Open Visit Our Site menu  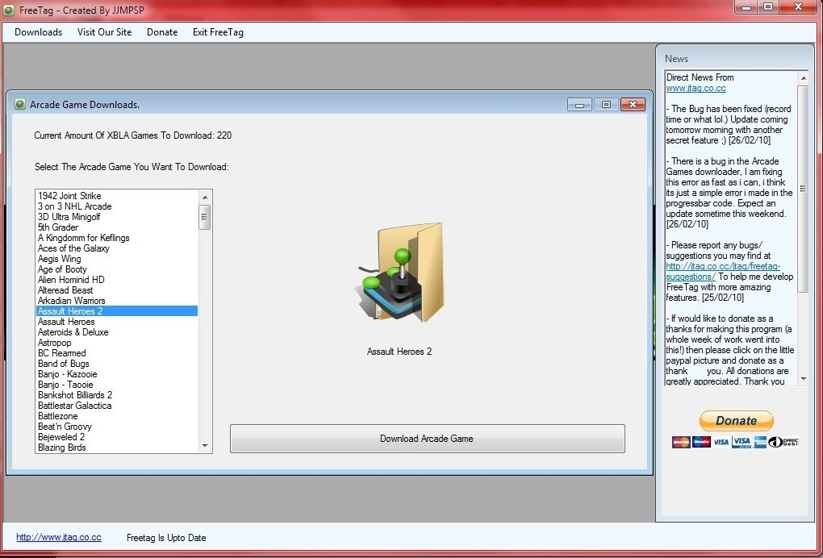coord(104,32)
